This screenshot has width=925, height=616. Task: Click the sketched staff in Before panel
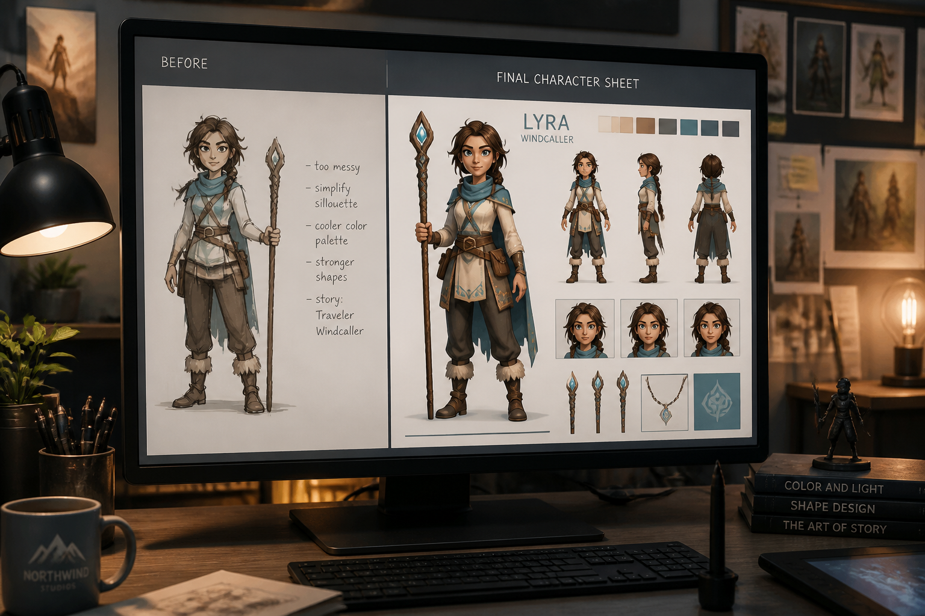tap(273, 275)
